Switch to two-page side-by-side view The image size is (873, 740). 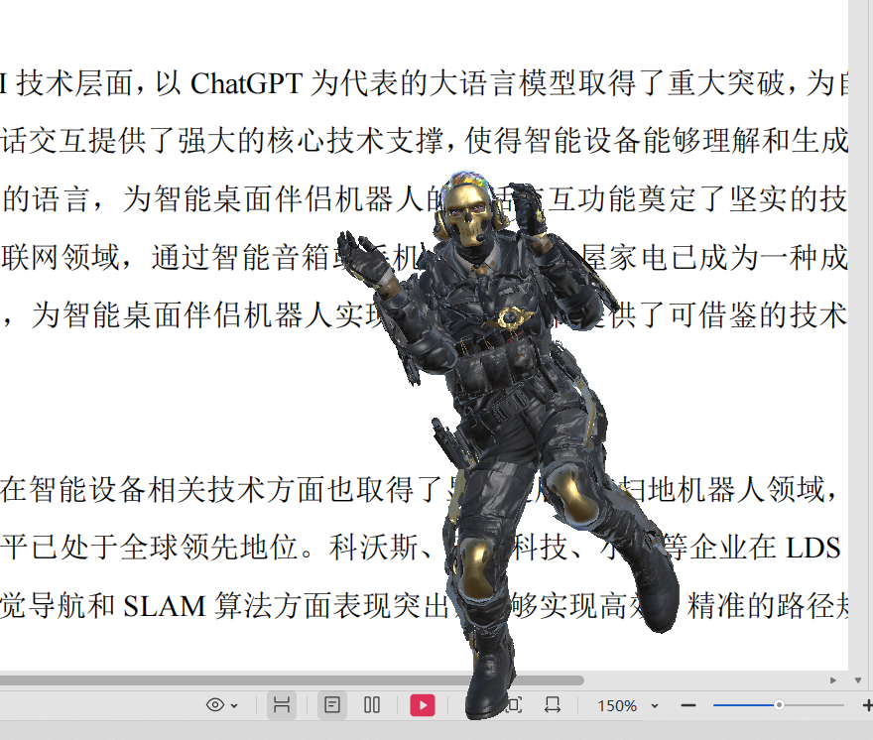372,705
